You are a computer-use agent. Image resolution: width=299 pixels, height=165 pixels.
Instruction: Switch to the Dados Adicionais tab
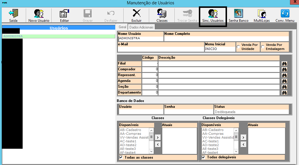141,27
